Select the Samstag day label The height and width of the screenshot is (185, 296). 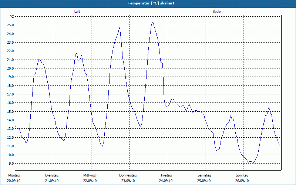(204, 175)
